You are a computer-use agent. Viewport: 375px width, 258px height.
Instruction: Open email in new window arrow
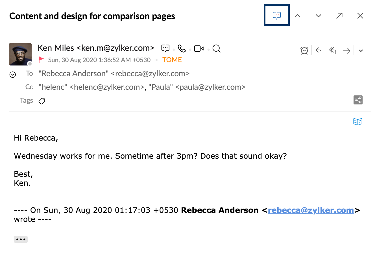(339, 16)
